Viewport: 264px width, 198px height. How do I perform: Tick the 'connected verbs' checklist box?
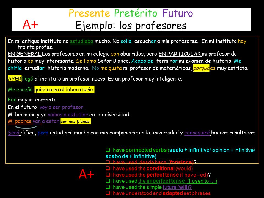(x=108, y=150)
